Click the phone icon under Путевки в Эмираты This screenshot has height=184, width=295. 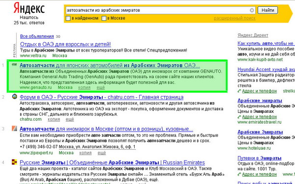(239, 174)
